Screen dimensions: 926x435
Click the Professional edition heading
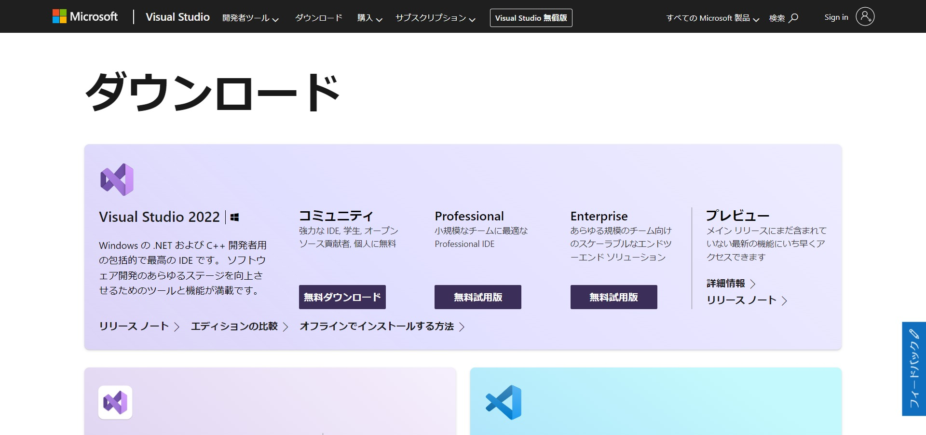tap(469, 216)
